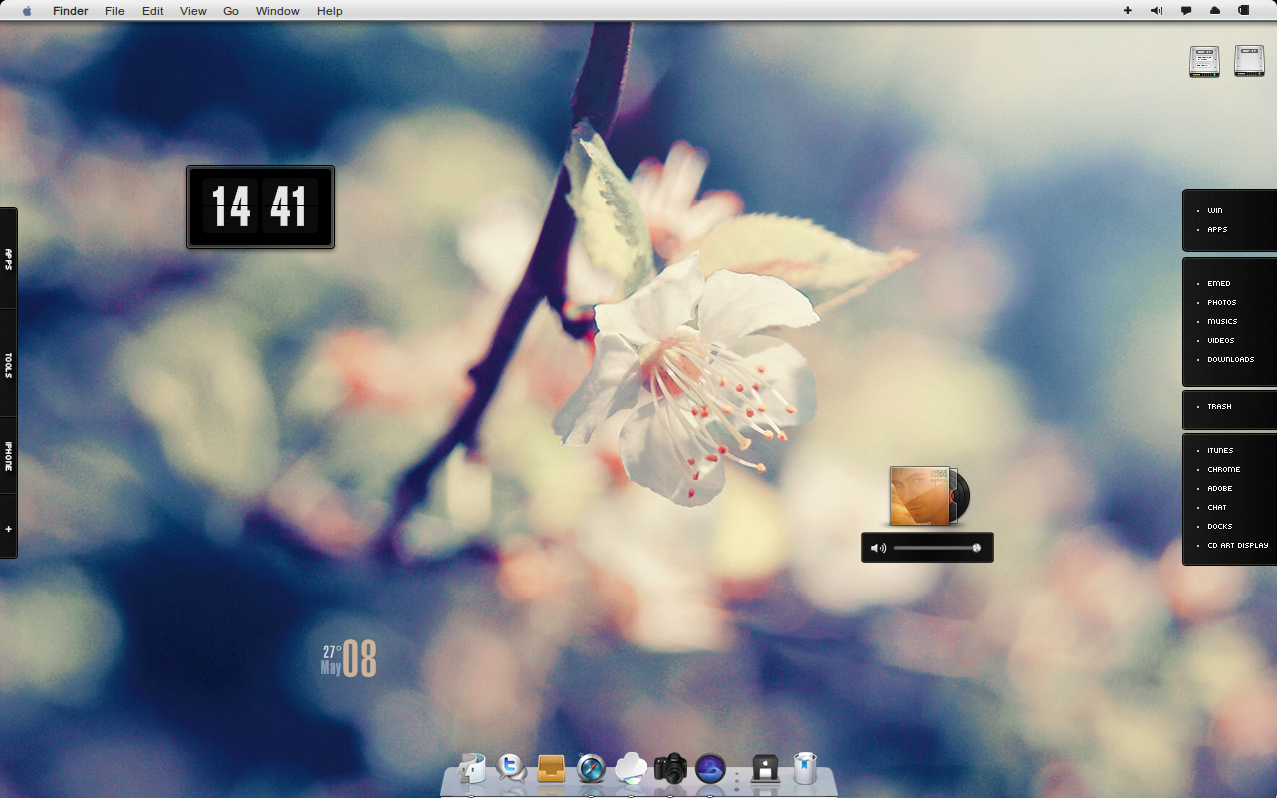This screenshot has height=798, width=1277.
Task: Open the File menu
Action: (115, 11)
